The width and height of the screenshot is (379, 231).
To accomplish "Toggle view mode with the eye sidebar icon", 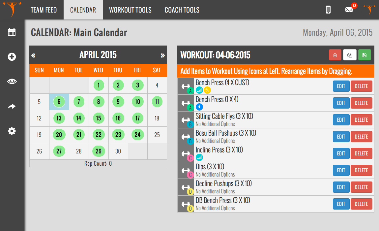I will (12, 82).
